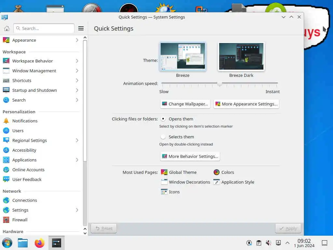Viewport: 333px width, 250px height.
Task: Expand the Applications chevron
Action: pyautogui.click(x=77, y=160)
